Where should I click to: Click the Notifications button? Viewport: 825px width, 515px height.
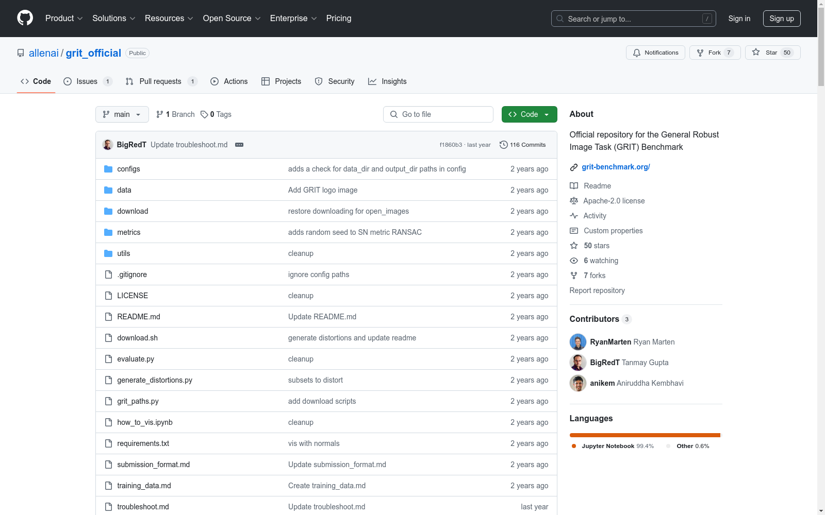click(655, 53)
